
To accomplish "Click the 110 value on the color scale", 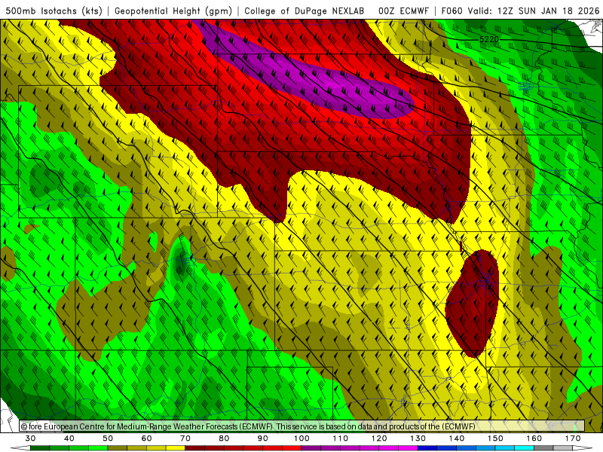I will (341, 438).
